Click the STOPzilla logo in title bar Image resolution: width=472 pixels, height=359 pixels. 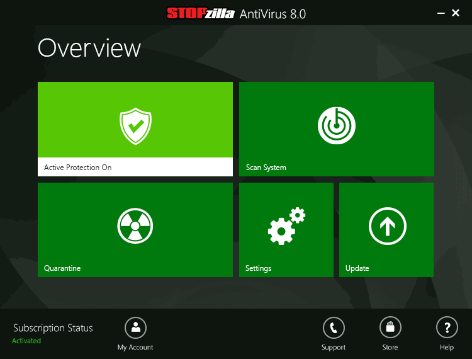[201, 14]
